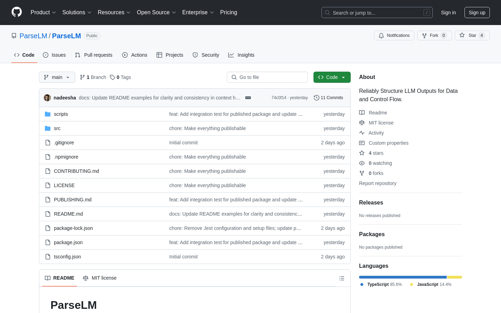
Task: Open the main branch selector dropdown
Action: click(57, 77)
